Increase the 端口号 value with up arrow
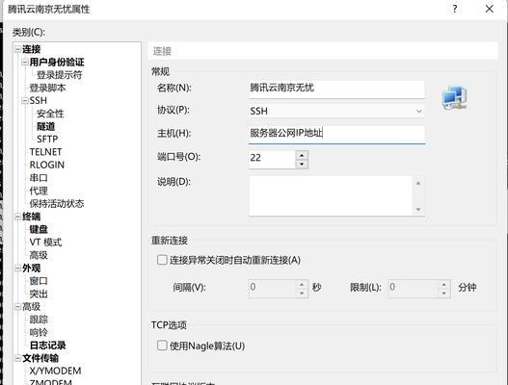Screen dimensions: 508x385 pyautogui.click(x=302, y=155)
